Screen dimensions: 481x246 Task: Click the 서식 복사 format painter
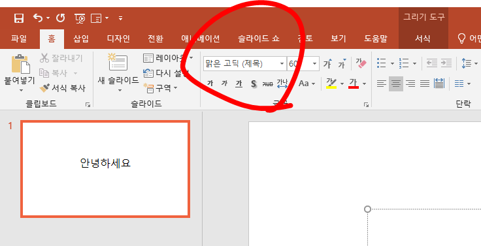coord(63,88)
